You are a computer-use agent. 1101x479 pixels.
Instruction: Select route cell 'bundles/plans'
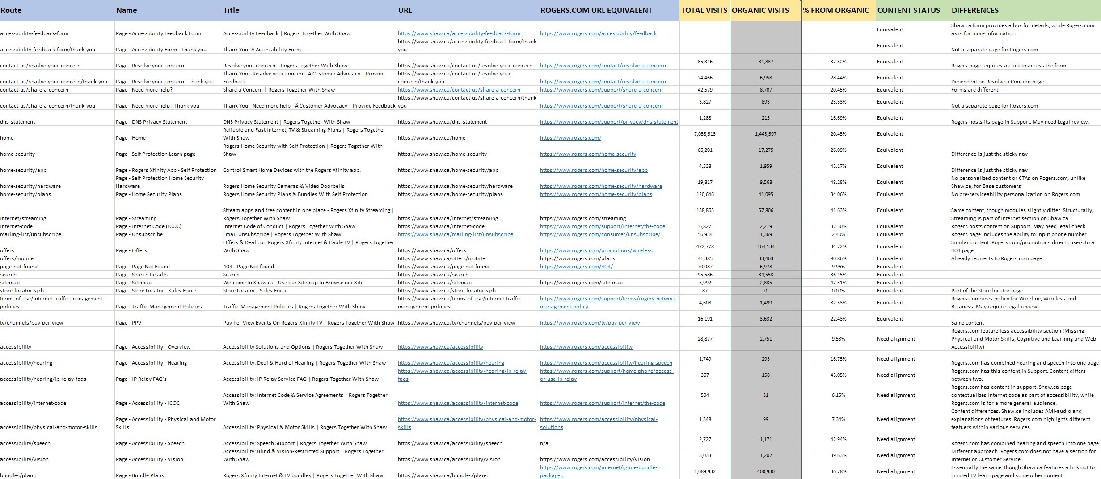tap(57, 471)
